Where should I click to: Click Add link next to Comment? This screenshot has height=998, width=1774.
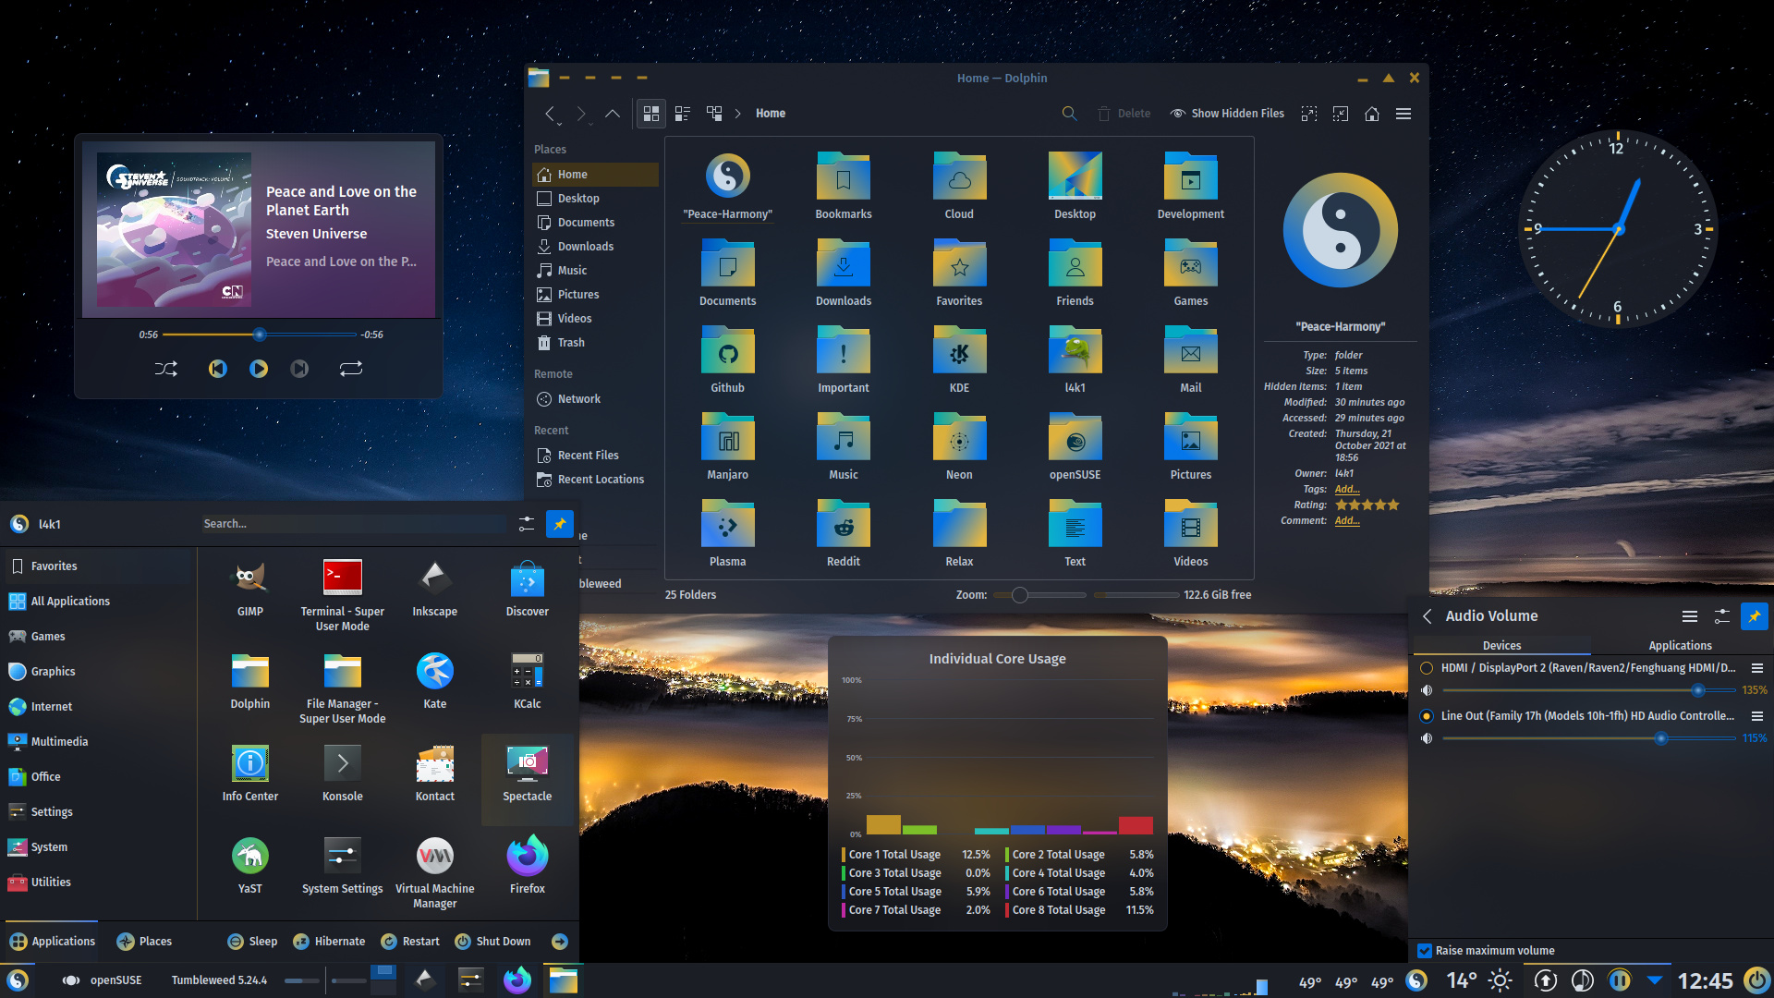point(1346,521)
